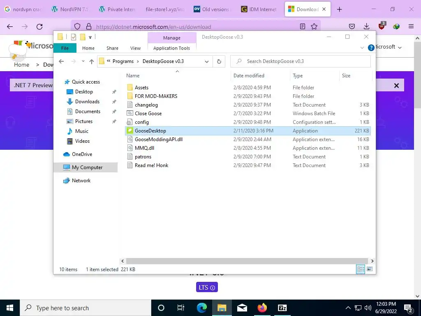Refresh the DesktopGoose folder view
Screen dimensions: 421x316
pyautogui.click(x=219, y=61)
